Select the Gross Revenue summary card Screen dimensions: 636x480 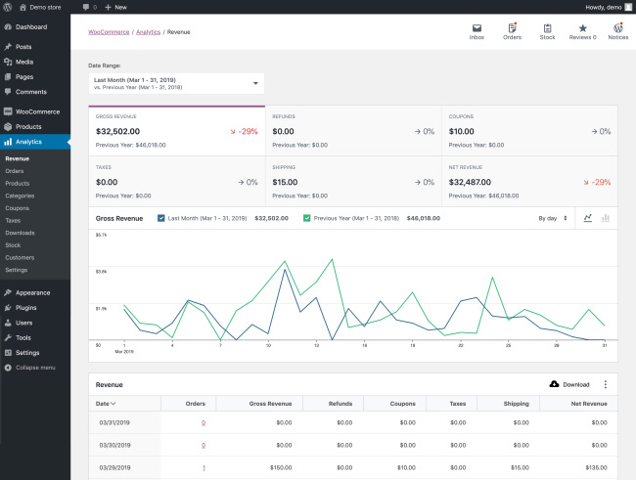177,131
